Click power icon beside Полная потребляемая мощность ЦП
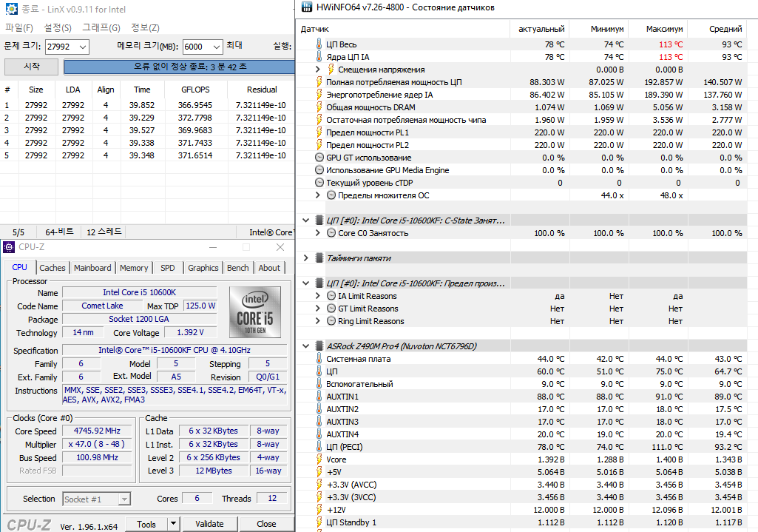Image resolution: width=758 pixels, height=532 pixels. point(319,81)
